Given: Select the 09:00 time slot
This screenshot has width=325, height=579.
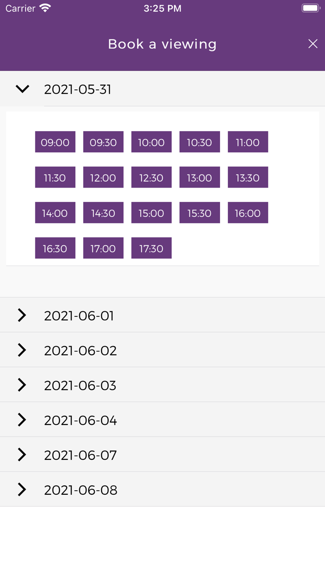Looking at the screenshot, I should [55, 142].
